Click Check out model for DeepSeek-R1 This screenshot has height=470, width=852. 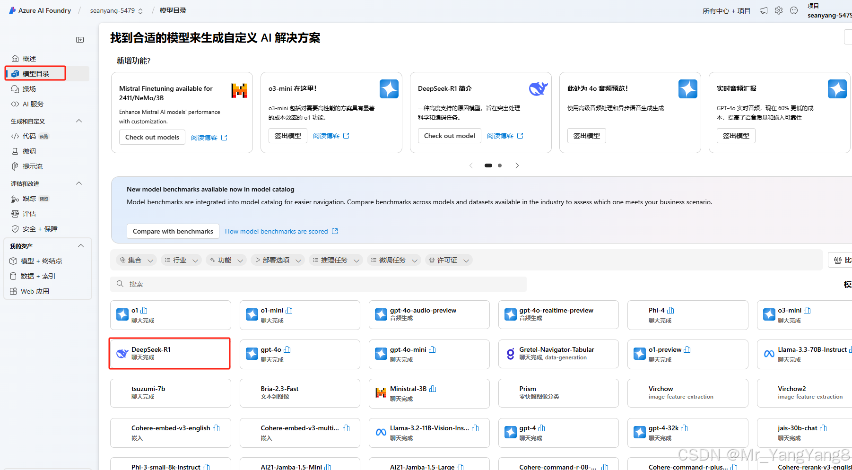pos(450,136)
